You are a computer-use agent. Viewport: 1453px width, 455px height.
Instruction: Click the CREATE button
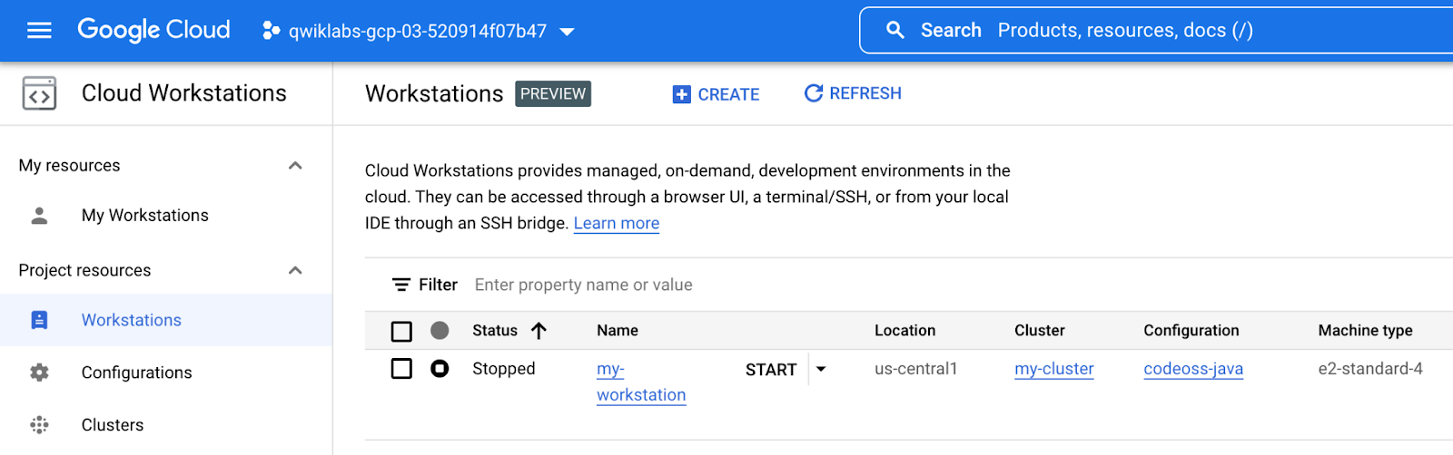pyautogui.click(x=716, y=94)
